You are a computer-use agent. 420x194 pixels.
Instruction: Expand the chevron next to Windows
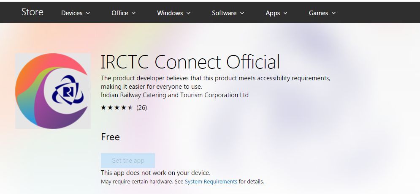(188, 13)
